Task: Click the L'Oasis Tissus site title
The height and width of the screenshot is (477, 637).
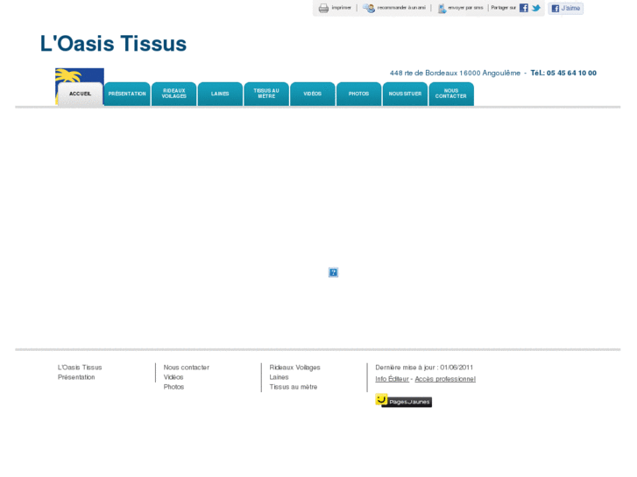Action: pos(113,44)
